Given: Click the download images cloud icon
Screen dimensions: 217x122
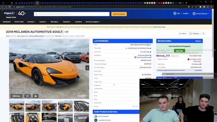Looking at the screenshot, I should pyautogui.click(x=36, y=96).
